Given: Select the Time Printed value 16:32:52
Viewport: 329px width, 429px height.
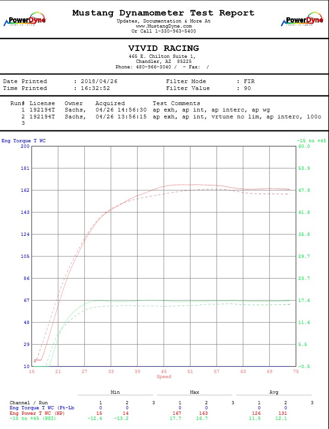Looking at the screenshot, I should (x=96, y=88).
